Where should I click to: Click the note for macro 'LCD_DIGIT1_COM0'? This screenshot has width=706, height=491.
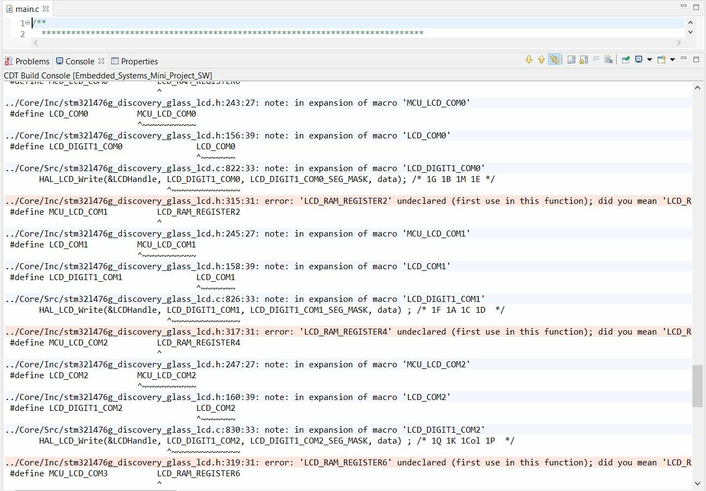[349, 168]
